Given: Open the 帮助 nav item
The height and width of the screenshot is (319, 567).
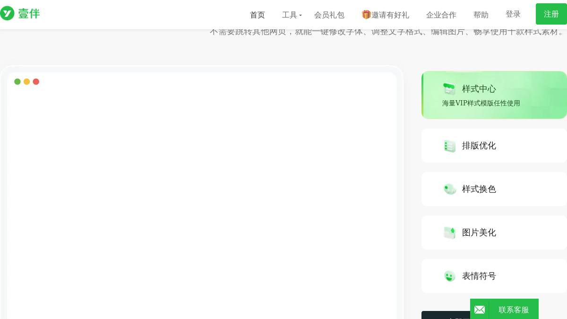Looking at the screenshot, I should click(481, 15).
